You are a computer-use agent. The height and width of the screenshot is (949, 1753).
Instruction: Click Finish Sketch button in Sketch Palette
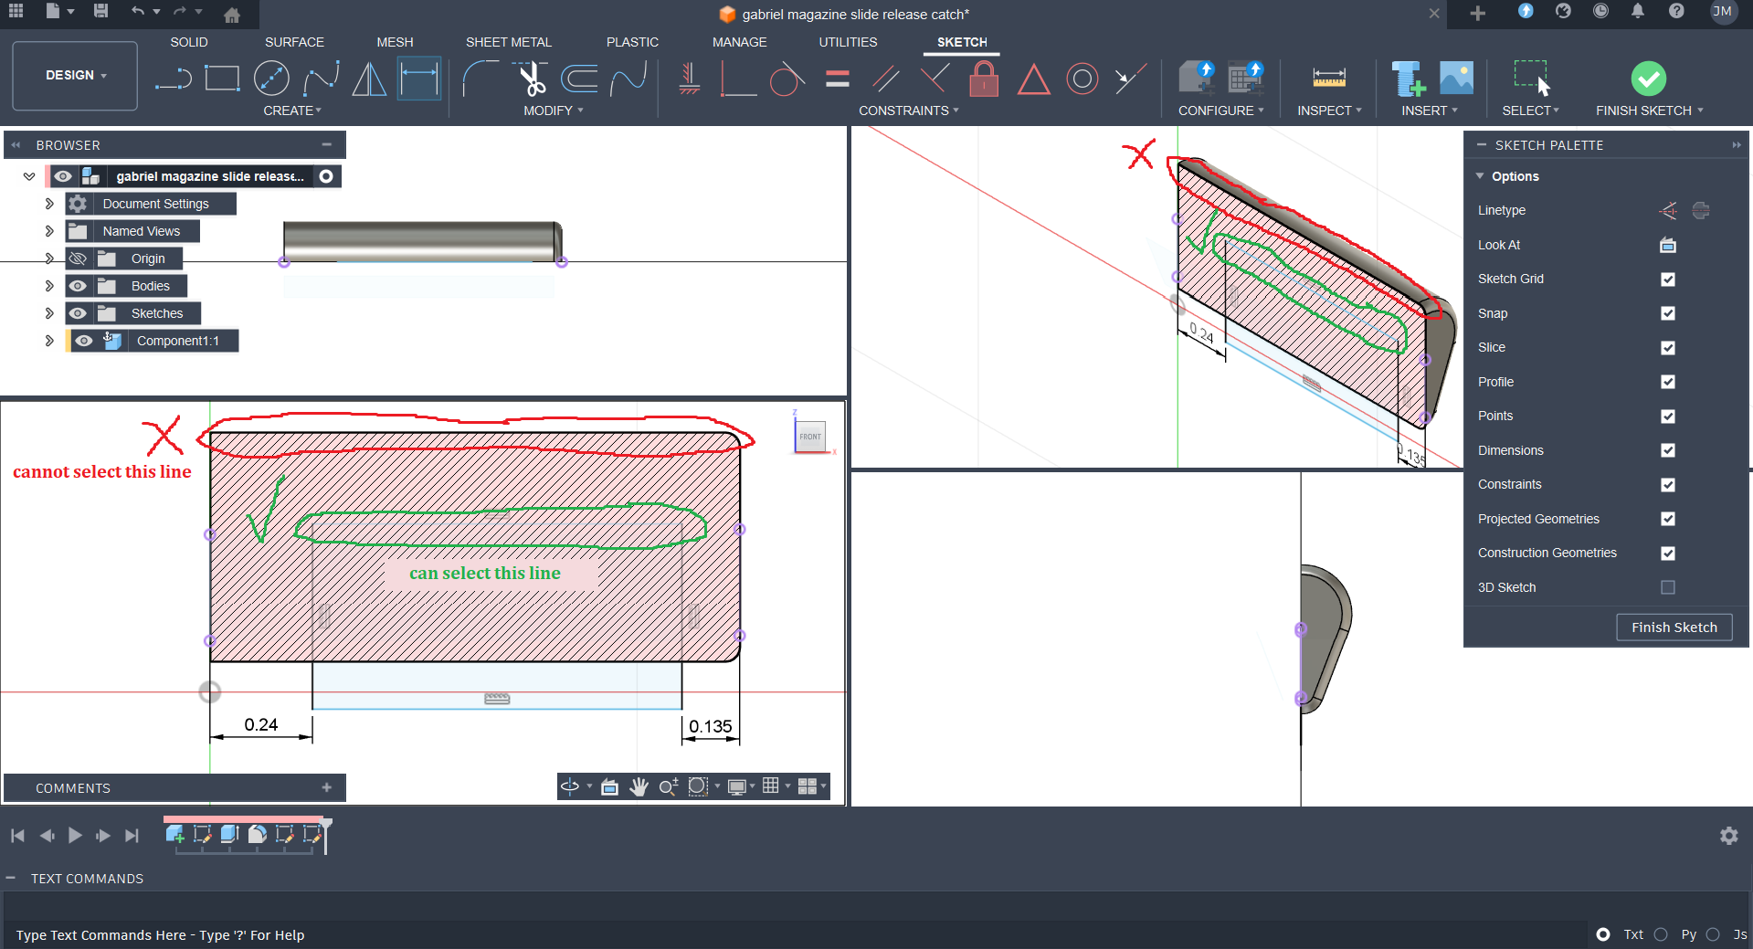click(1674, 627)
